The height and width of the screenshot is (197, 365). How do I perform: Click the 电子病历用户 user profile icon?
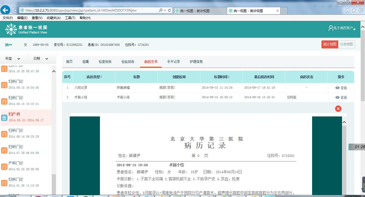331,28
